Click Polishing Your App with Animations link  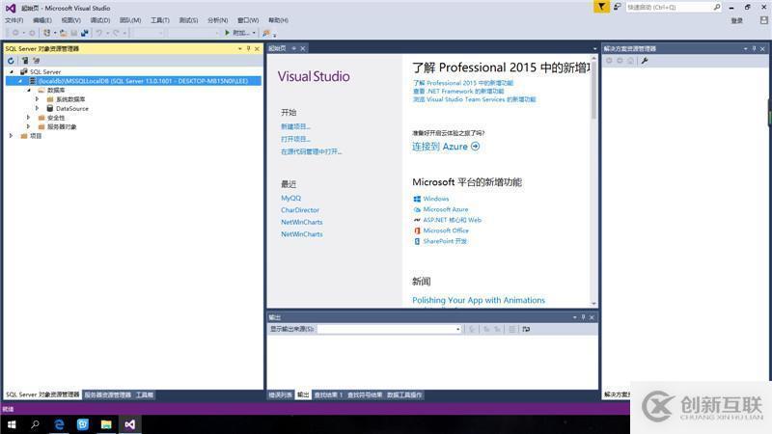(x=479, y=300)
